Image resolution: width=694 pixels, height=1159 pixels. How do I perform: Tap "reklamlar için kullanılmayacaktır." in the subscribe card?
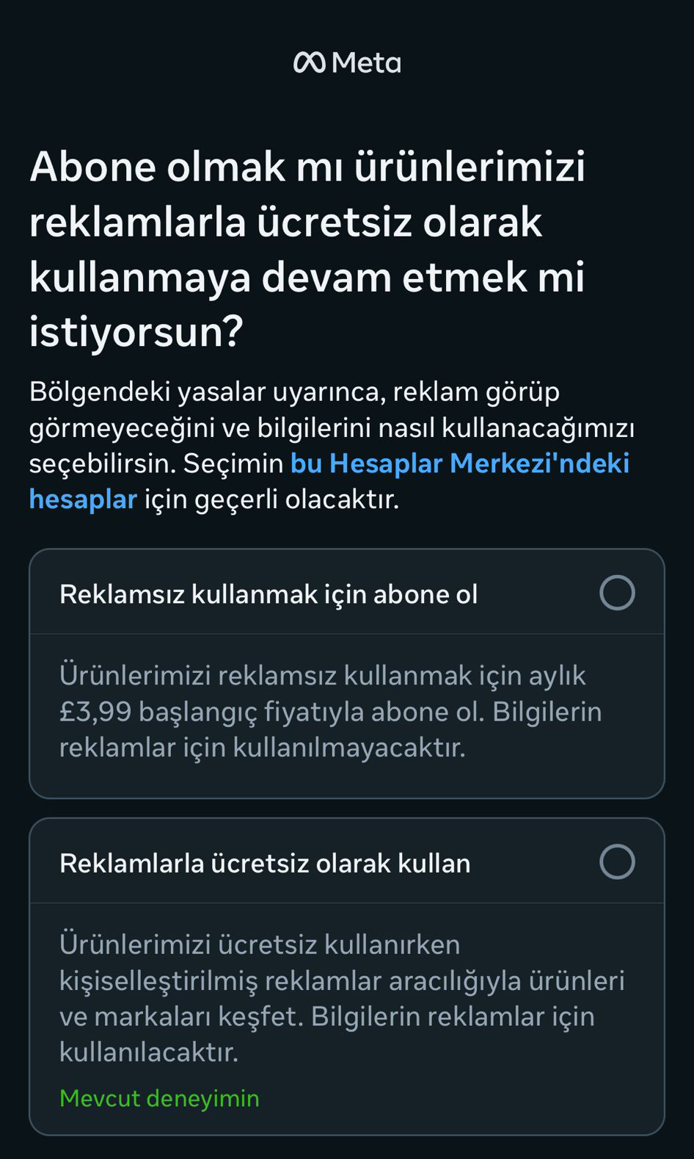(262, 747)
